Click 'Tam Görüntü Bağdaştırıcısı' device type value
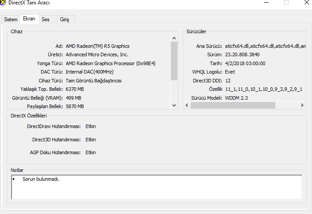Image resolution: width=312 pixels, height=214 pixels. click(x=93, y=81)
